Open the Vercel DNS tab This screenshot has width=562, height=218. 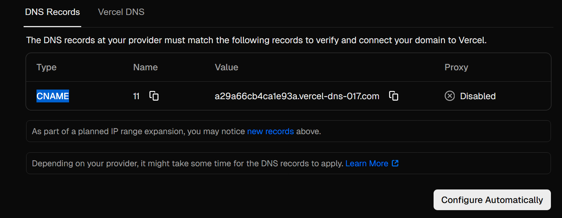click(121, 12)
